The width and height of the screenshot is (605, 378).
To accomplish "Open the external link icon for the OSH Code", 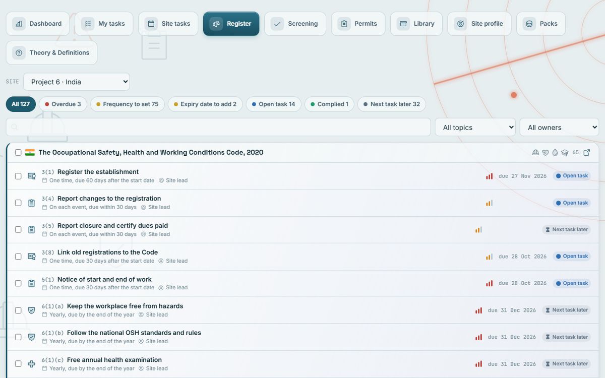I will click(587, 153).
